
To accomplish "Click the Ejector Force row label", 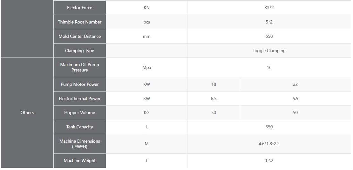I will 79,8.
